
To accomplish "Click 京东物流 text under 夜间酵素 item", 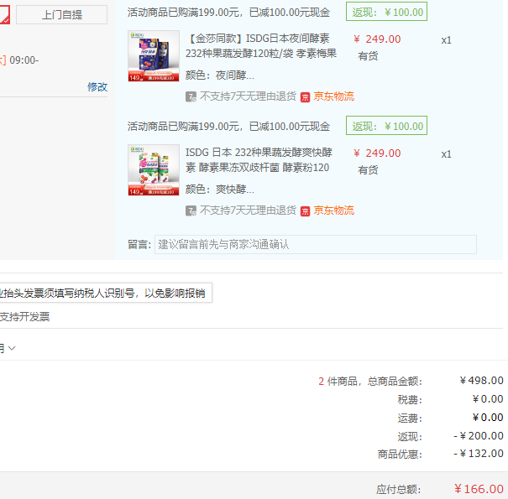I will click(333, 96).
